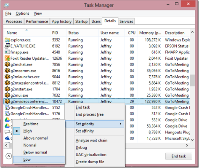Choose End task in context menu

click(83, 107)
